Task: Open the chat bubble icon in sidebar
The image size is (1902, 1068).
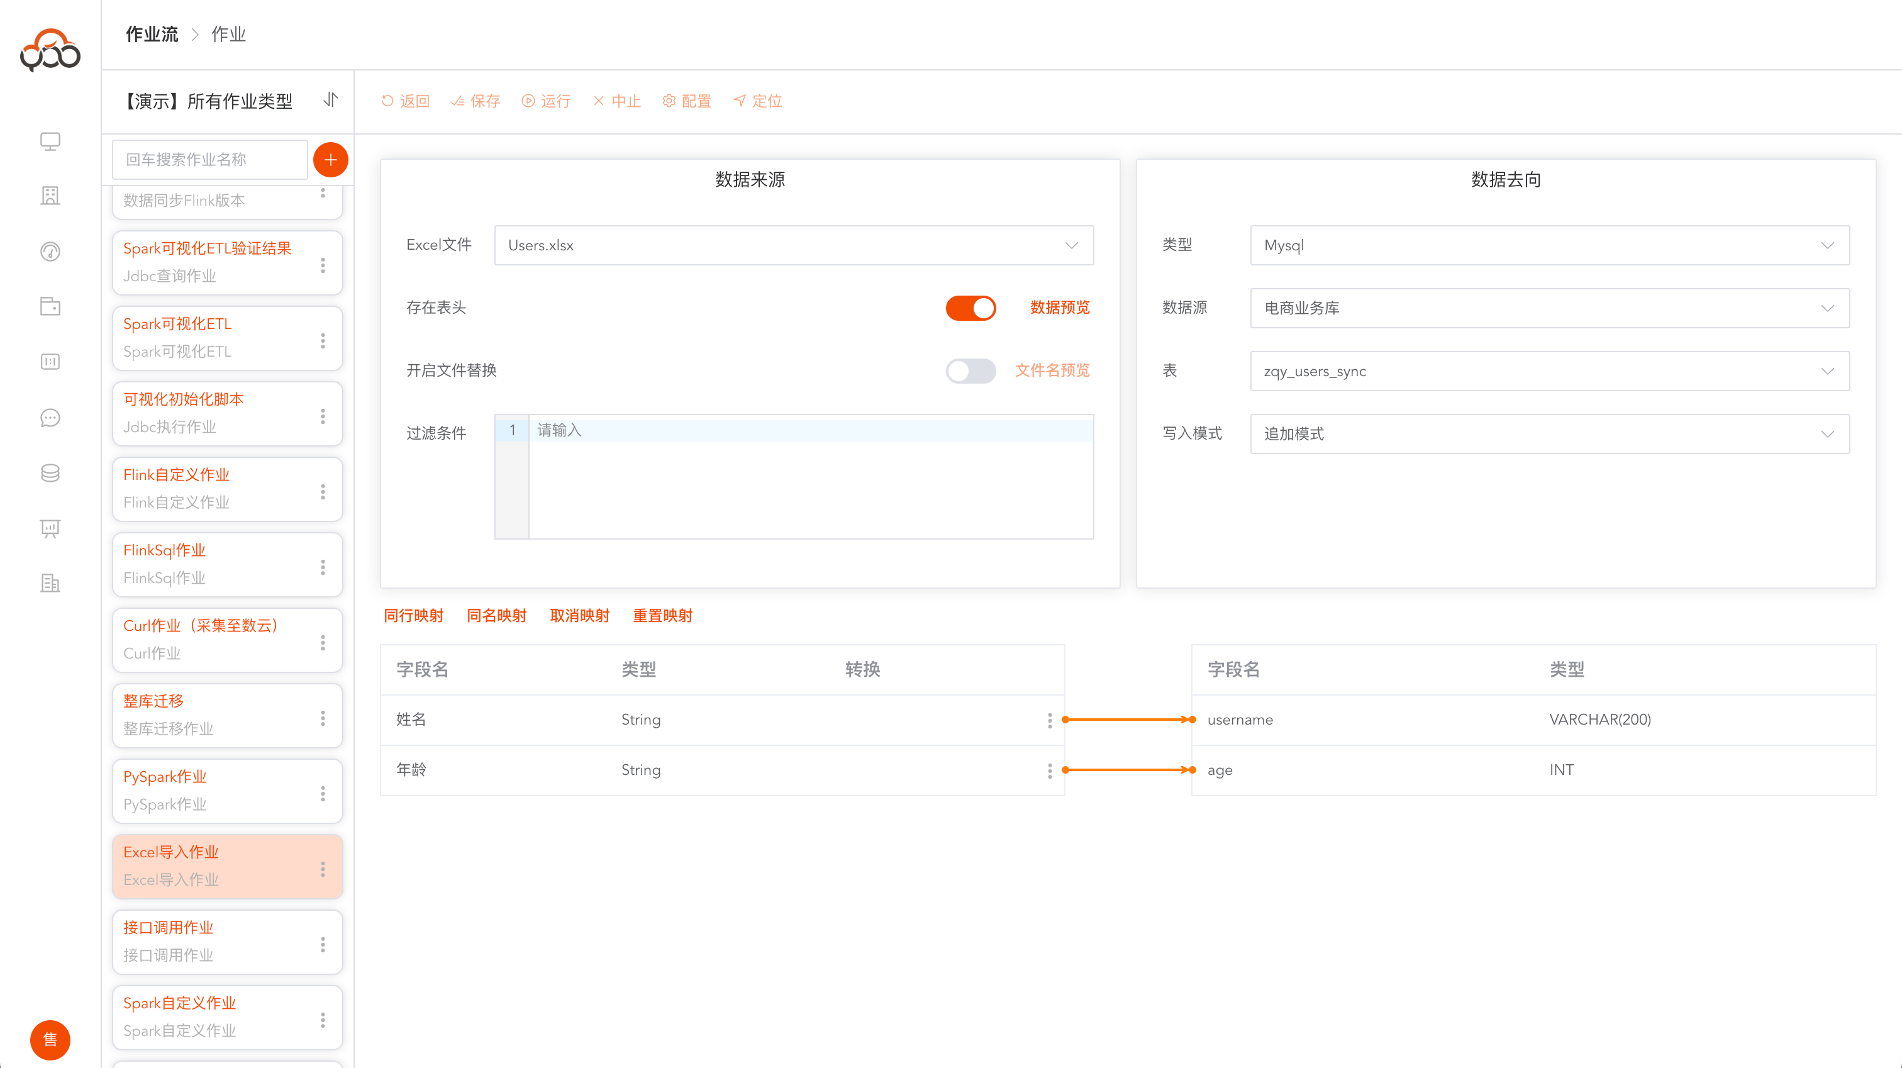Action: click(50, 418)
